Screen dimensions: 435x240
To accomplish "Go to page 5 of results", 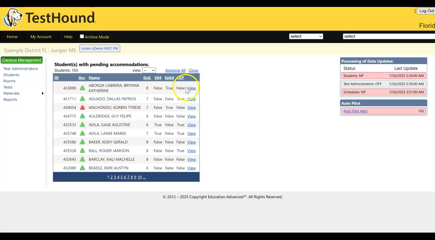I will (x=121, y=177).
